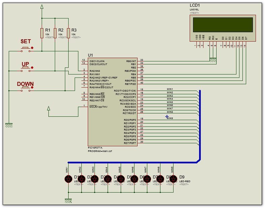
Task: Select the thick blue bus wire
Action: pos(200,126)
